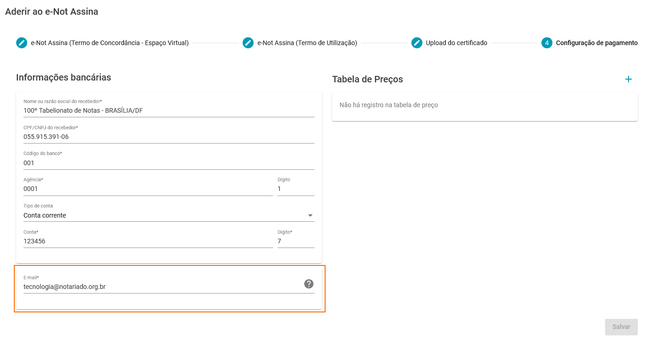Screen dimensions: 653x340
Task: Edit the Conta number field 123456
Action: point(148,241)
